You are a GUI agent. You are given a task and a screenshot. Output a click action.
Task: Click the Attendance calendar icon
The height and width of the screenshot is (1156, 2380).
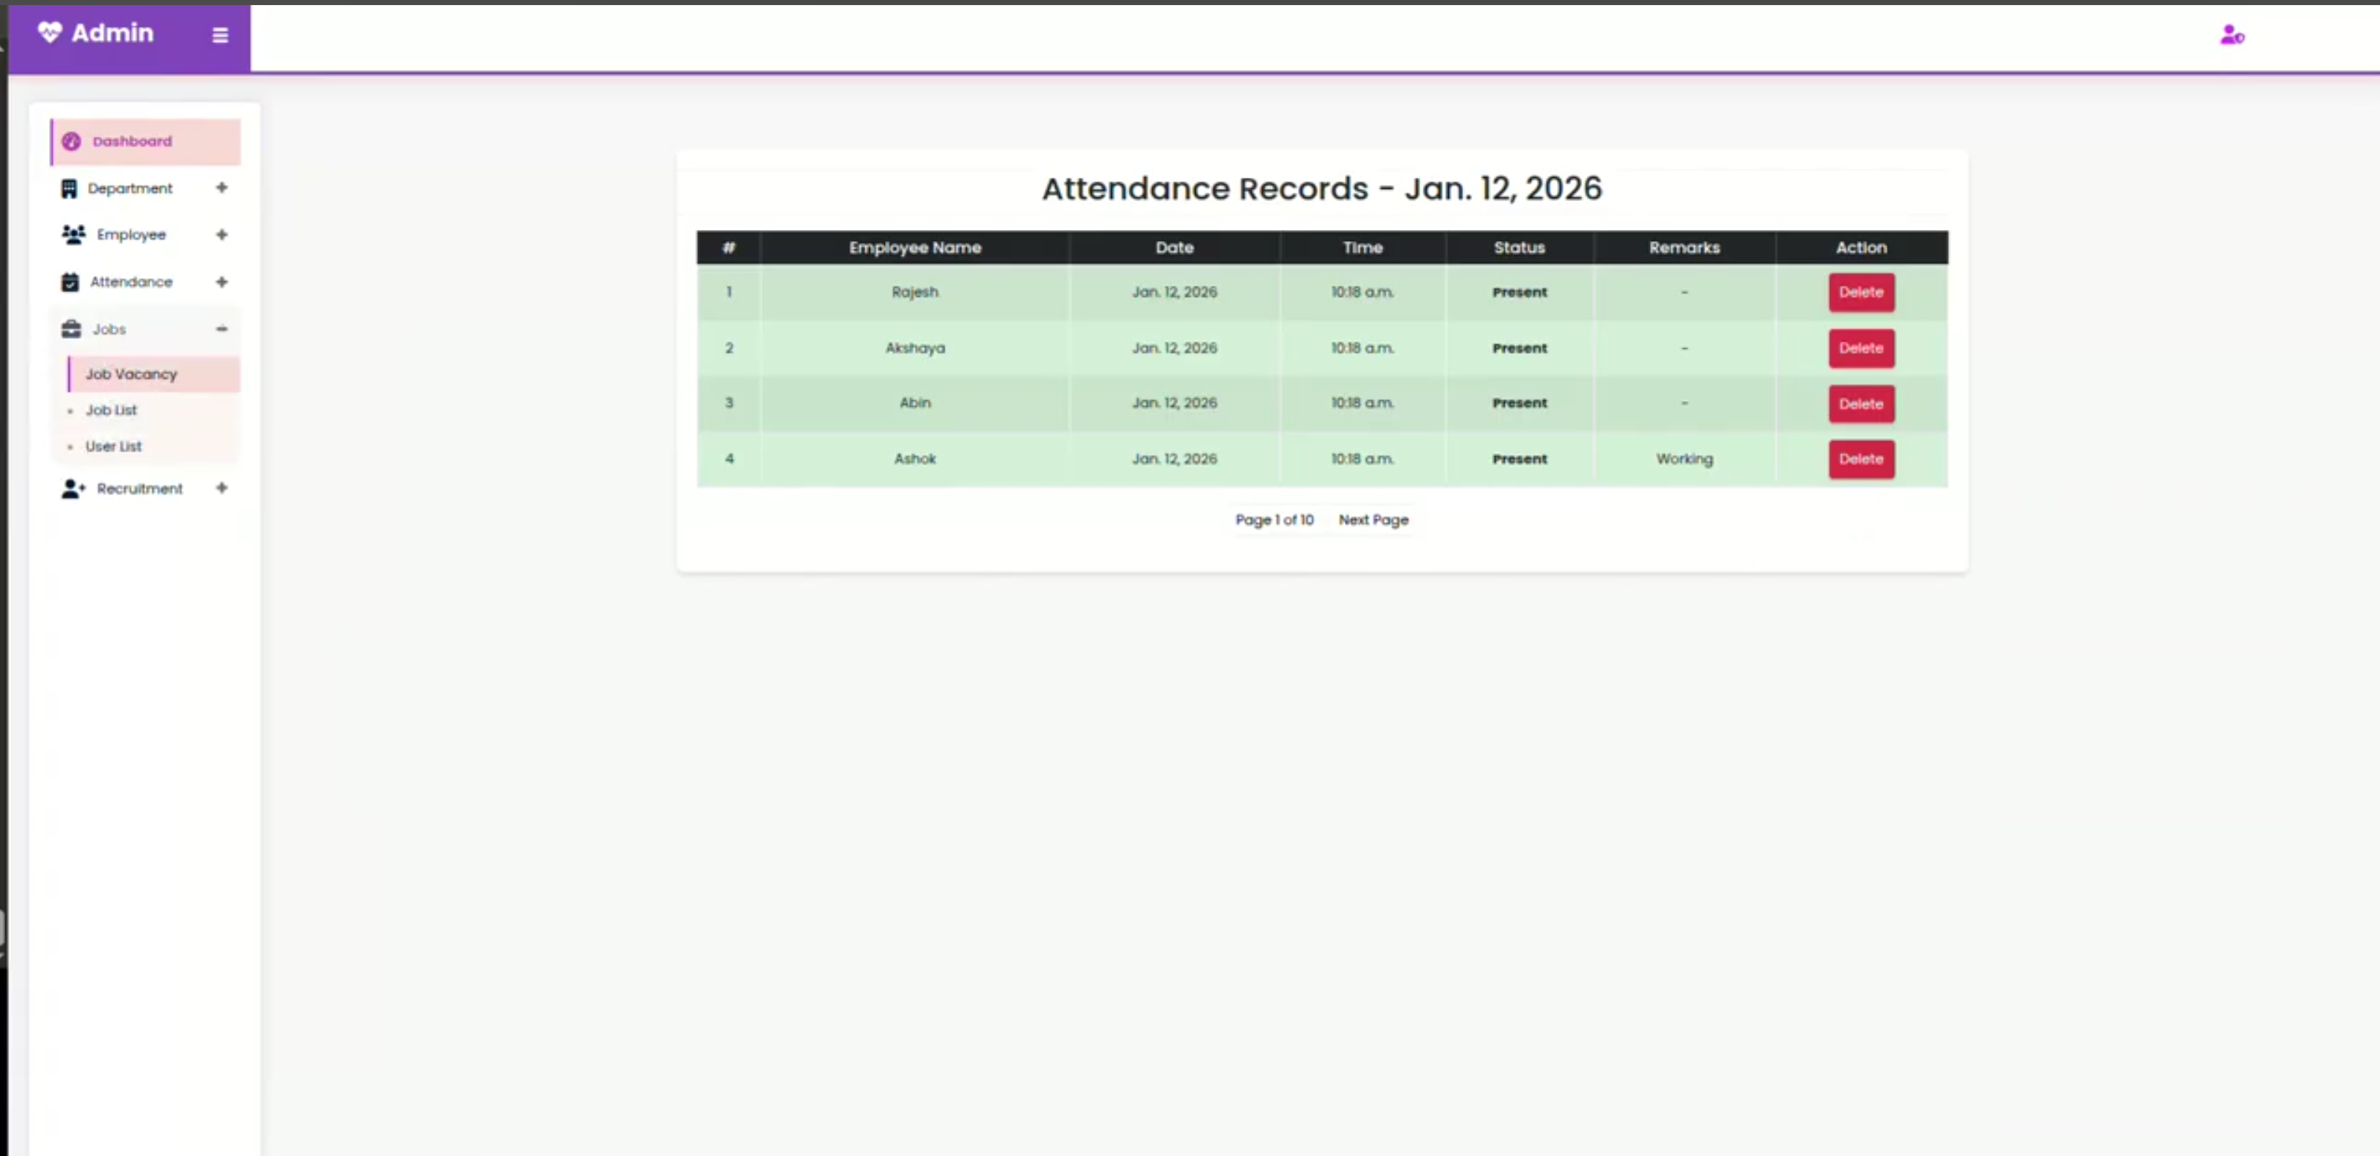pos(70,282)
